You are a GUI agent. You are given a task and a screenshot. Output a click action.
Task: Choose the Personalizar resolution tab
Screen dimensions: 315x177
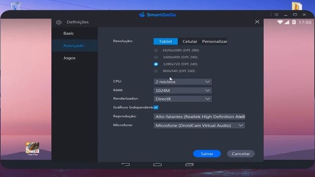[x=215, y=41]
